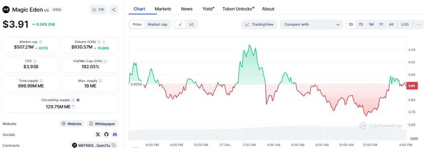Open the X (Twitter) social icon
The height and width of the screenshot is (148, 426).
pyautogui.click(x=98, y=134)
